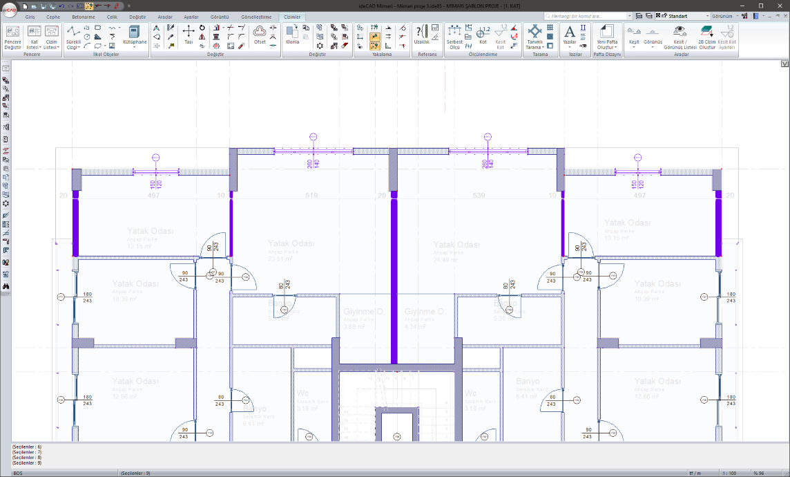Select the Serbest Ölçü dimension tool

pos(454,37)
